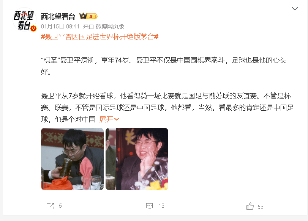
Task: Click the first paragraph about 棋圣 聂卫平
Action: pos(163,66)
